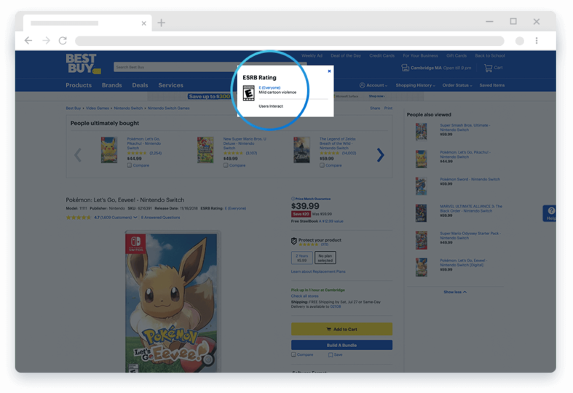Open Zelda Breath of the Wild thumbnail

click(x=301, y=150)
